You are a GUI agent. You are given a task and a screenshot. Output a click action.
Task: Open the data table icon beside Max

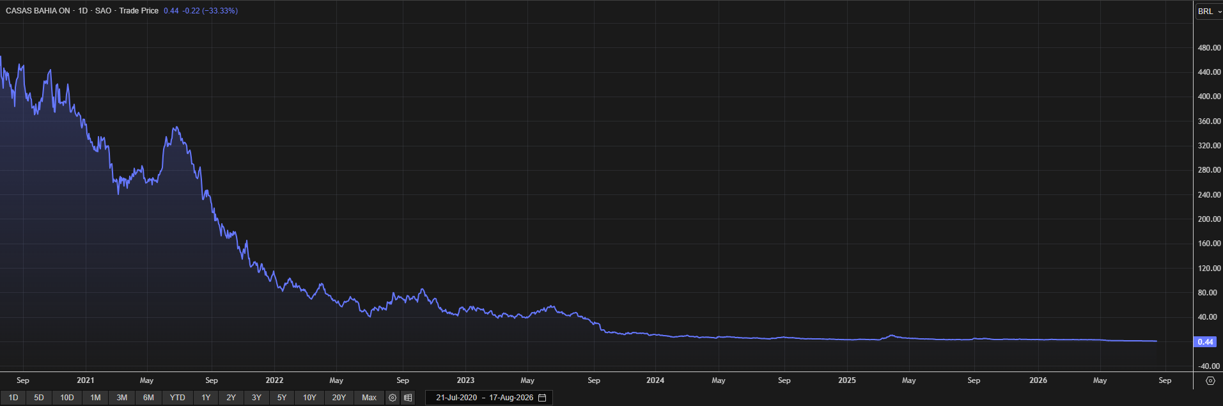(408, 398)
